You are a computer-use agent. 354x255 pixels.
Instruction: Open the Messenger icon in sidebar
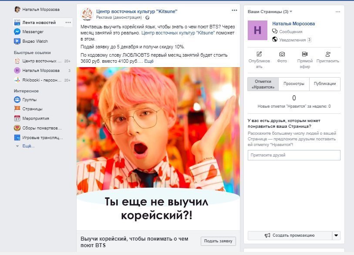(x=17, y=32)
